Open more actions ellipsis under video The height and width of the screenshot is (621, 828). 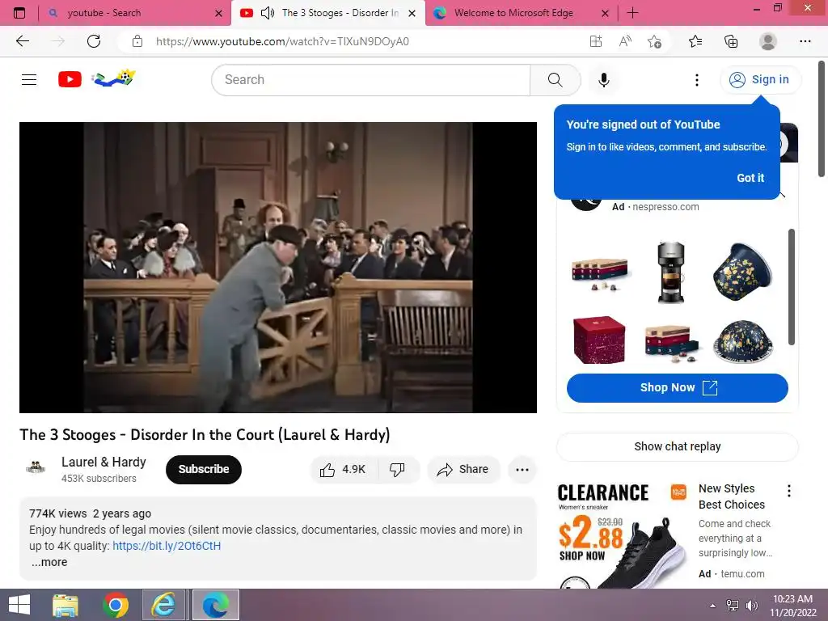click(522, 470)
